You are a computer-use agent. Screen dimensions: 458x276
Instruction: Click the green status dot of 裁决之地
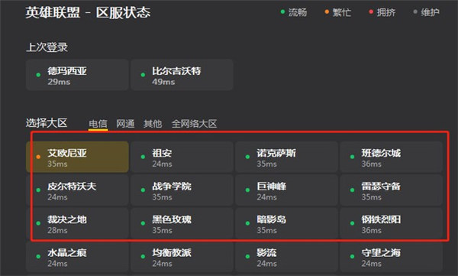[x=38, y=223]
